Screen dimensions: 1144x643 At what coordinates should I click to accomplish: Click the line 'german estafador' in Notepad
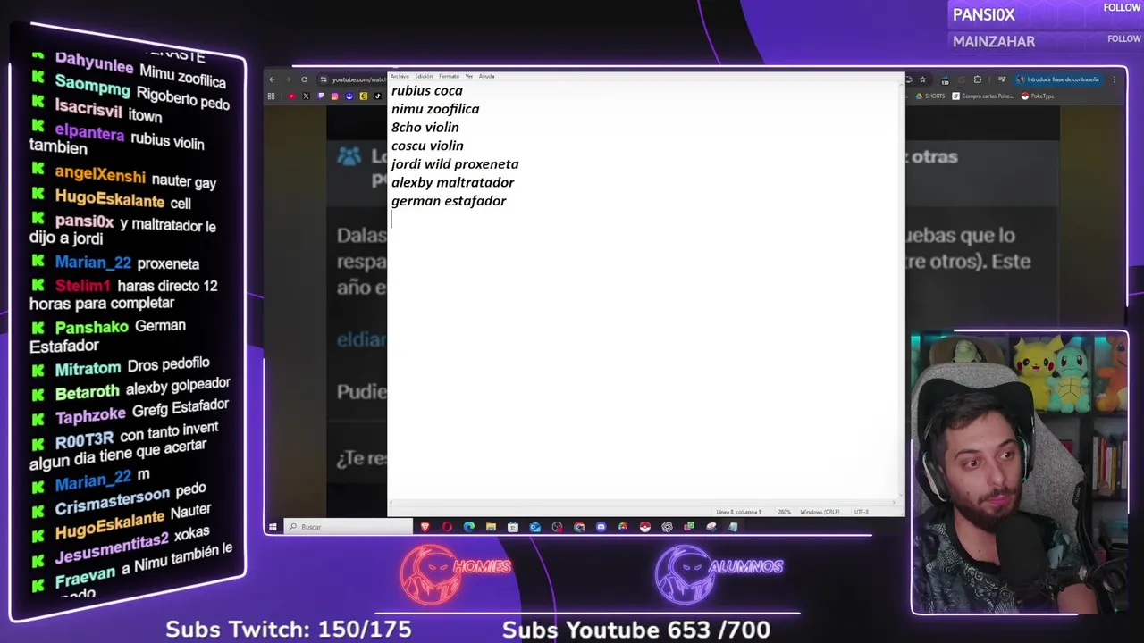[449, 201]
